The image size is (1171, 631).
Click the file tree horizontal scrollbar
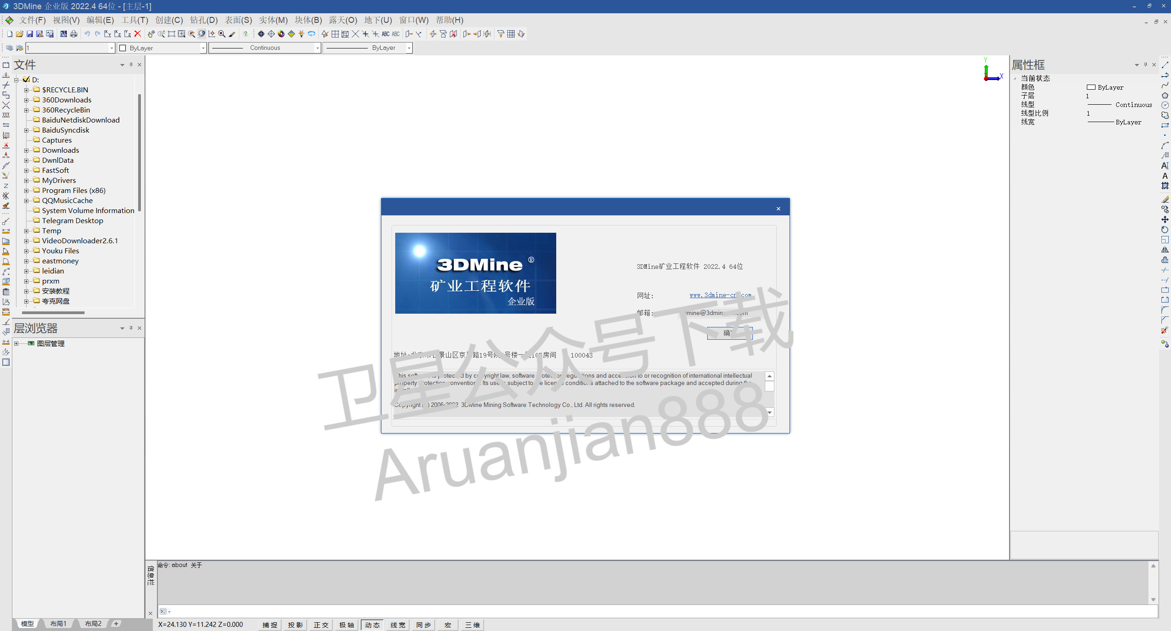[53, 313]
